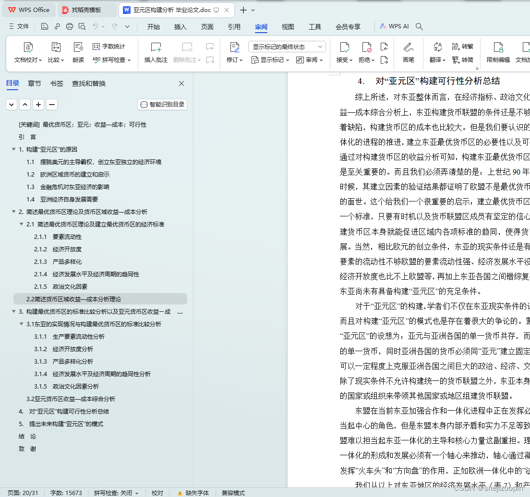Click the new tab plus icon
This screenshot has height=497, width=530.
click(x=243, y=10)
